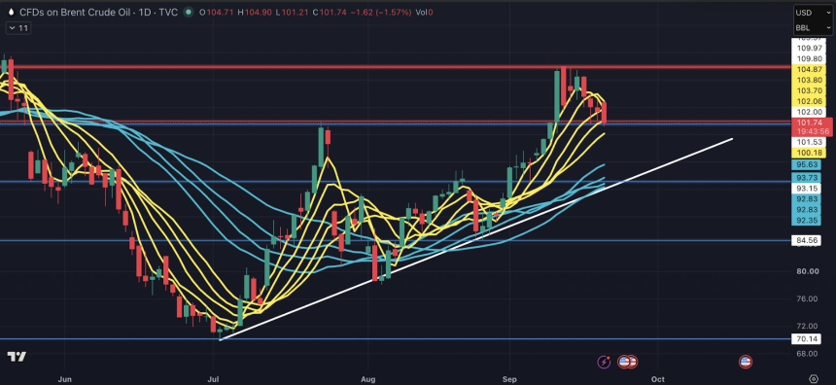Click the 72.00 price scale tick

807,326
